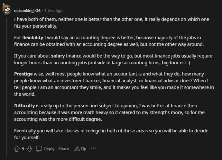Open nelsonkingjr36's profile via username

(27, 11)
